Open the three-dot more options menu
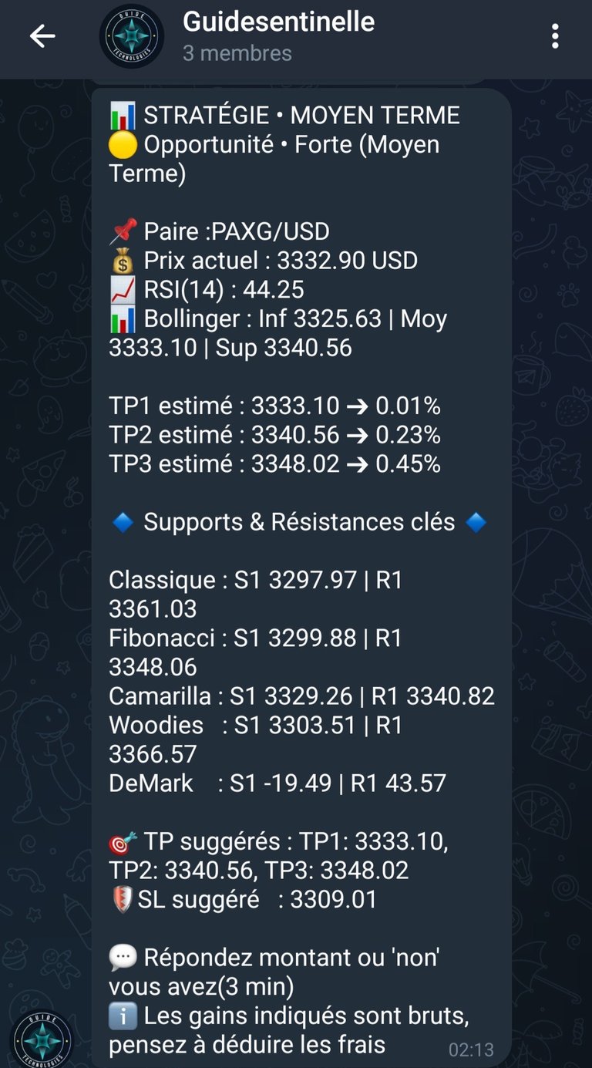Screen dimensions: 592x1068 point(555,36)
